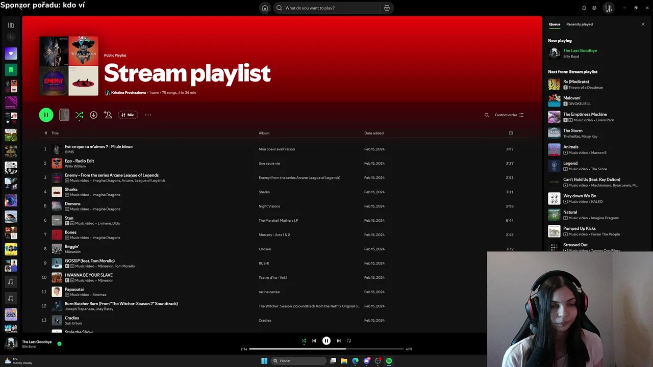Invite collaborators with add-person icon

[x=108, y=115]
